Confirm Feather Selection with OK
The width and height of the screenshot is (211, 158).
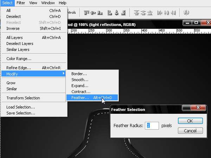coord(190,121)
